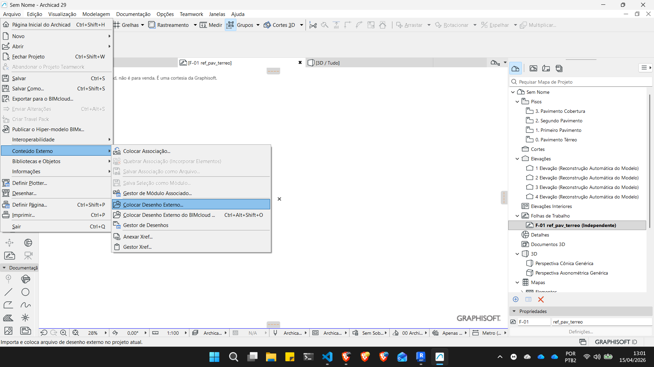
Task: Edit the F-01 ID field
Action: tap(534, 322)
